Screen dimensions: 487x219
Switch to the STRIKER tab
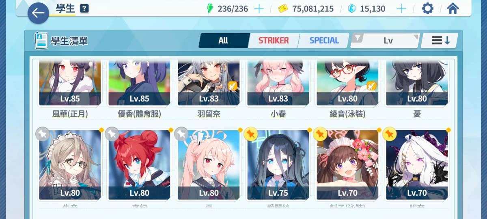[274, 41]
